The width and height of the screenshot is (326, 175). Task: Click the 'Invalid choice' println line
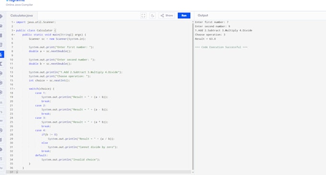[x=70, y=160]
